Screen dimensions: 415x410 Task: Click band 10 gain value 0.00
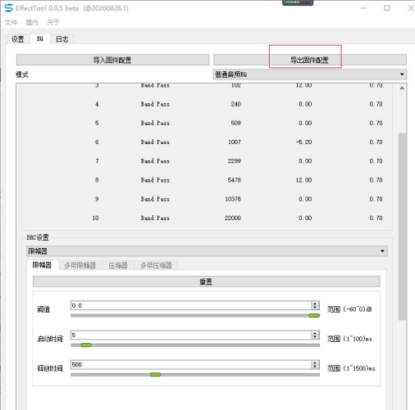pos(305,218)
